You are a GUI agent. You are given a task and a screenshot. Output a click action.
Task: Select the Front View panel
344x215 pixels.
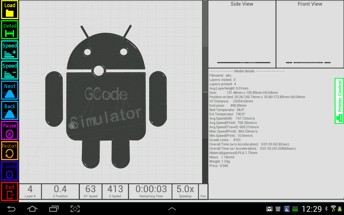pyautogui.click(x=310, y=34)
